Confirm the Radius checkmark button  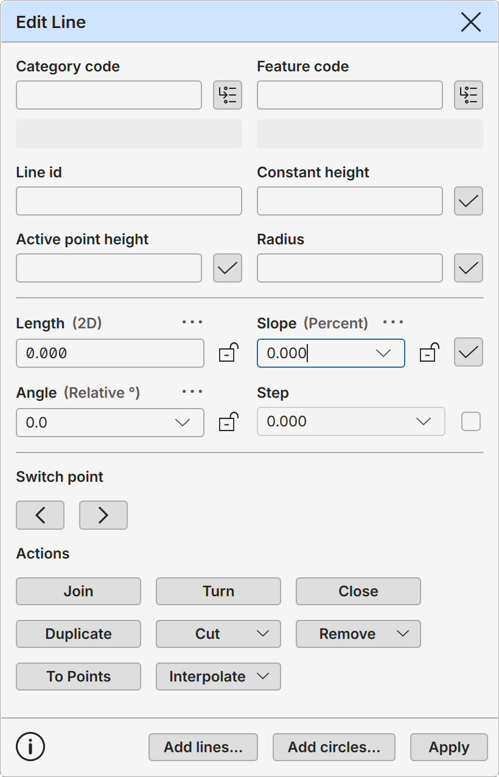pos(469,268)
